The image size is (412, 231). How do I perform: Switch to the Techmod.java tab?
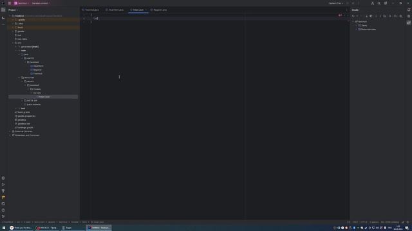click(x=91, y=10)
